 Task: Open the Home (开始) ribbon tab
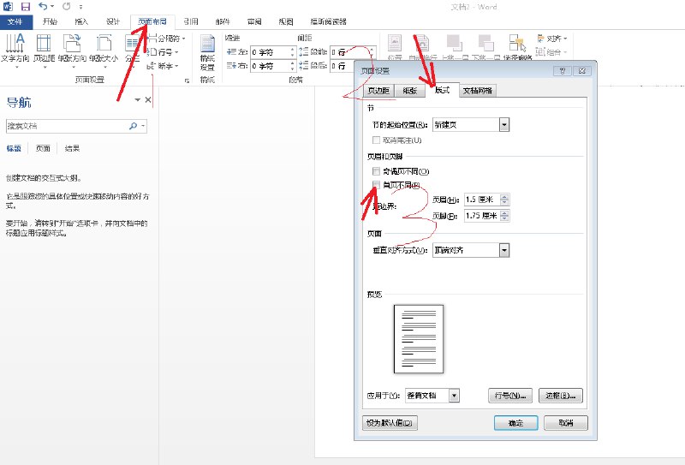pyautogui.click(x=50, y=22)
